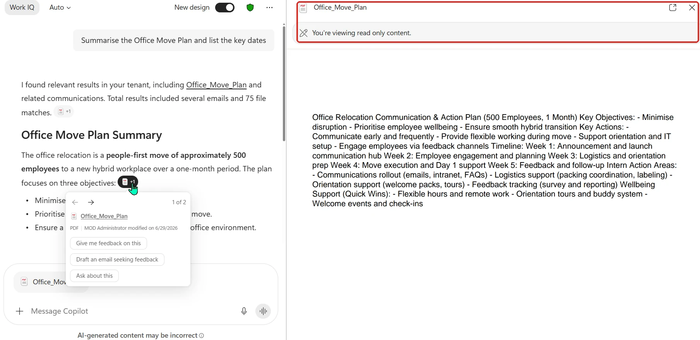Open Office_Move_Plan link in response text

click(216, 85)
